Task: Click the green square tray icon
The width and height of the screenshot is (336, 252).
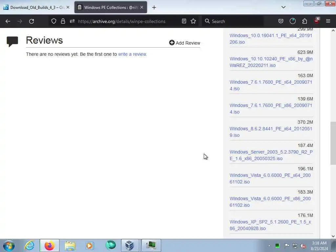Action: click(277, 246)
